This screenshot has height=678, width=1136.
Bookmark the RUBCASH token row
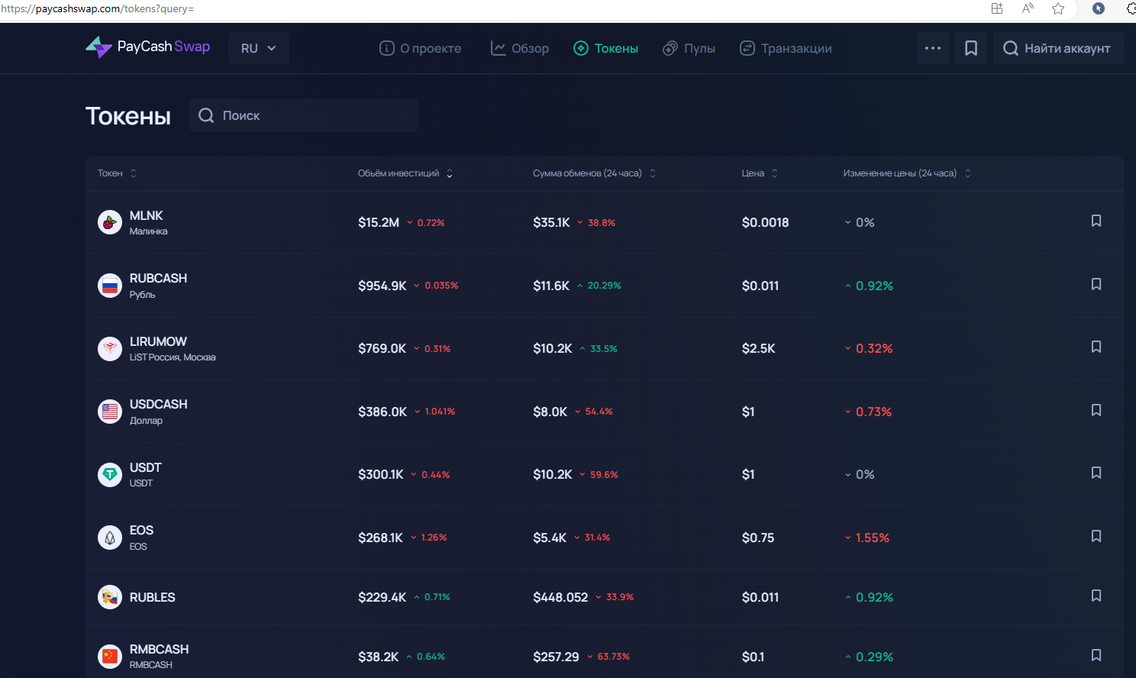point(1096,284)
